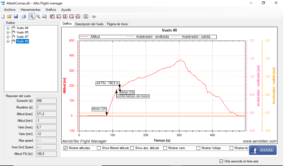Select the zoom in magnifier tool

(x=32, y=17)
